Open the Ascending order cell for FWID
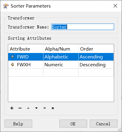The height and width of the screenshot is (132, 122). pyautogui.click(x=96, y=57)
